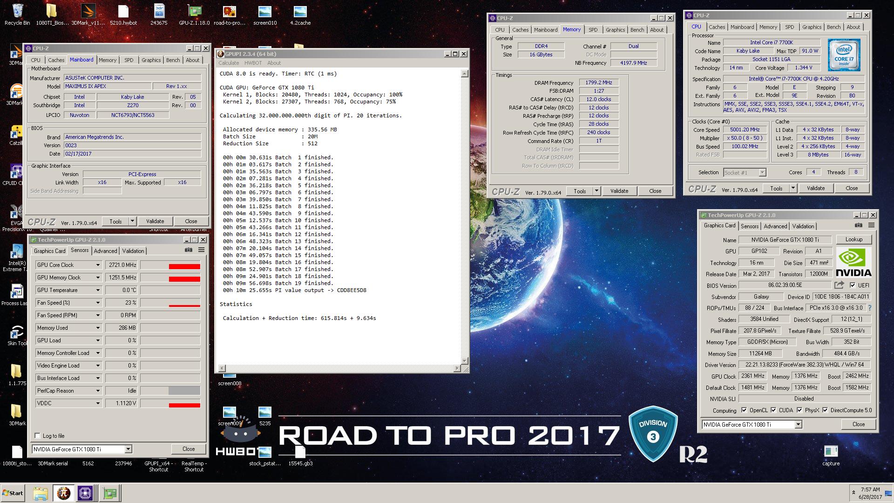The image size is (894, 503).
Task: Click the Windows Explorer taskbar icon
Action: point(41,493)
